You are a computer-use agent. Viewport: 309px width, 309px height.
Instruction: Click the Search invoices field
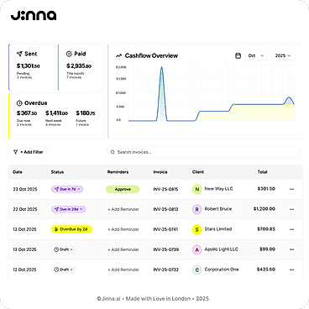[x=204, y=152]
